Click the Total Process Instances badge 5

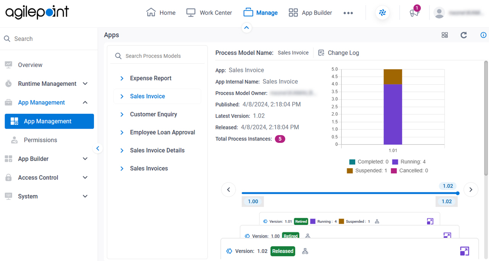click(280, 139)
